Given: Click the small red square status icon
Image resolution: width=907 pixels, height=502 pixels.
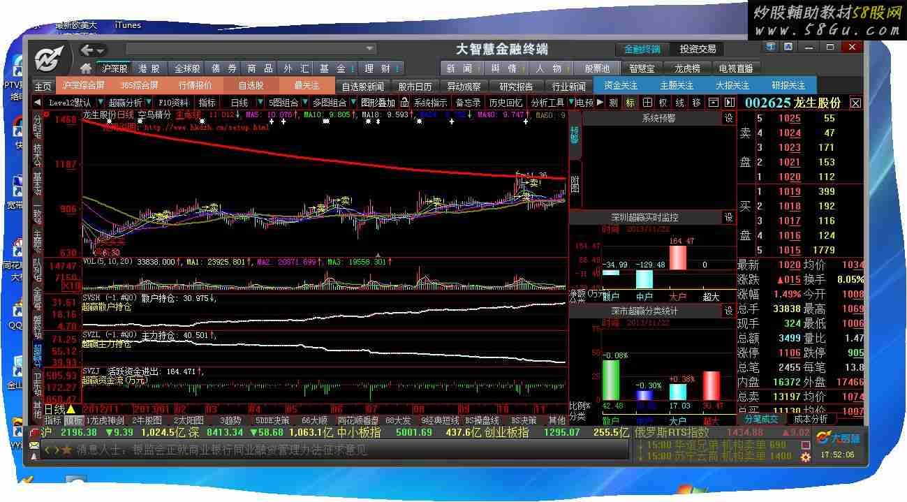Looking at the screenshot, I should tap(806, 445).
